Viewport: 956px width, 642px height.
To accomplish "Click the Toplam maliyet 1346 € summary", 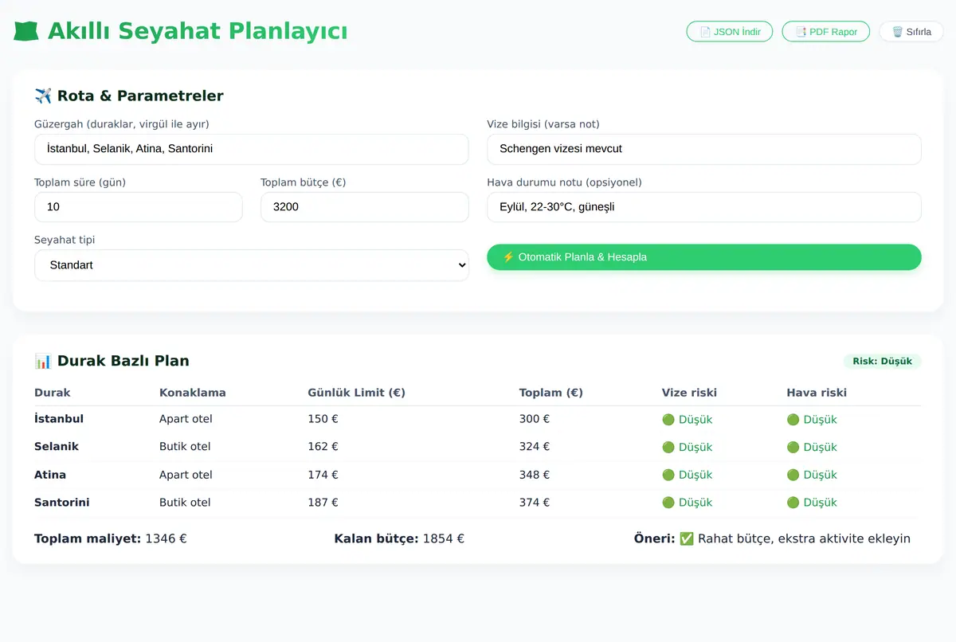I will point(111,538).
